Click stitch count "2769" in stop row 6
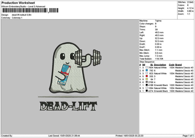Image resolution: width=195 pixels, height=138 pixels. tap(151, 82)
